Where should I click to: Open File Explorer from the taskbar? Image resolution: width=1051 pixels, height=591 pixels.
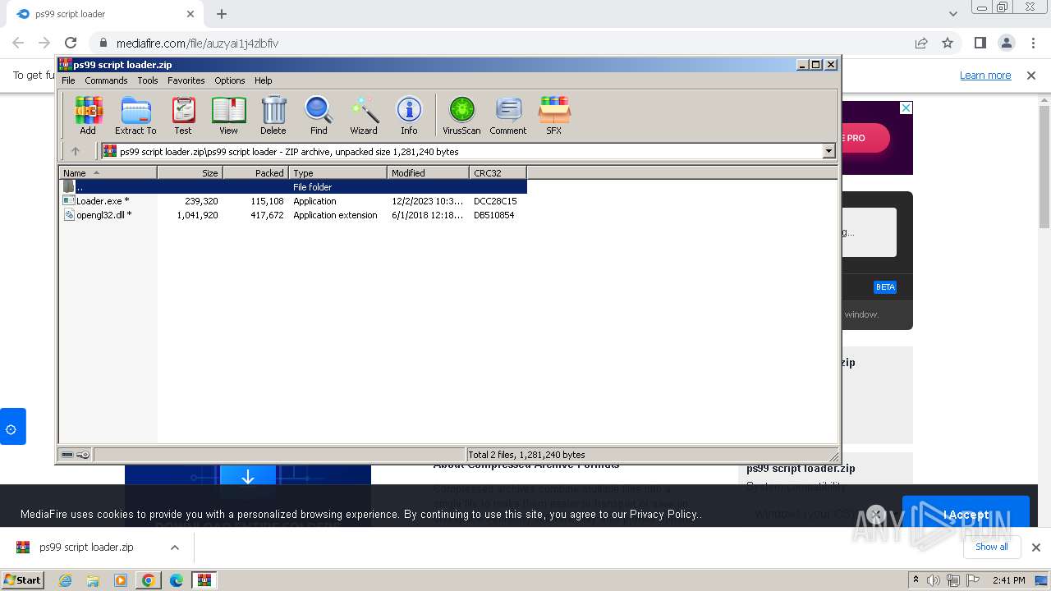93,580
